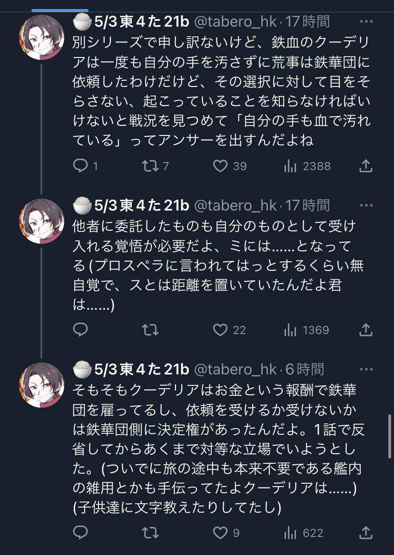Open more options for the first tweet
The width and height of the screenshot is (394, 555).
(x=366, y=21)
